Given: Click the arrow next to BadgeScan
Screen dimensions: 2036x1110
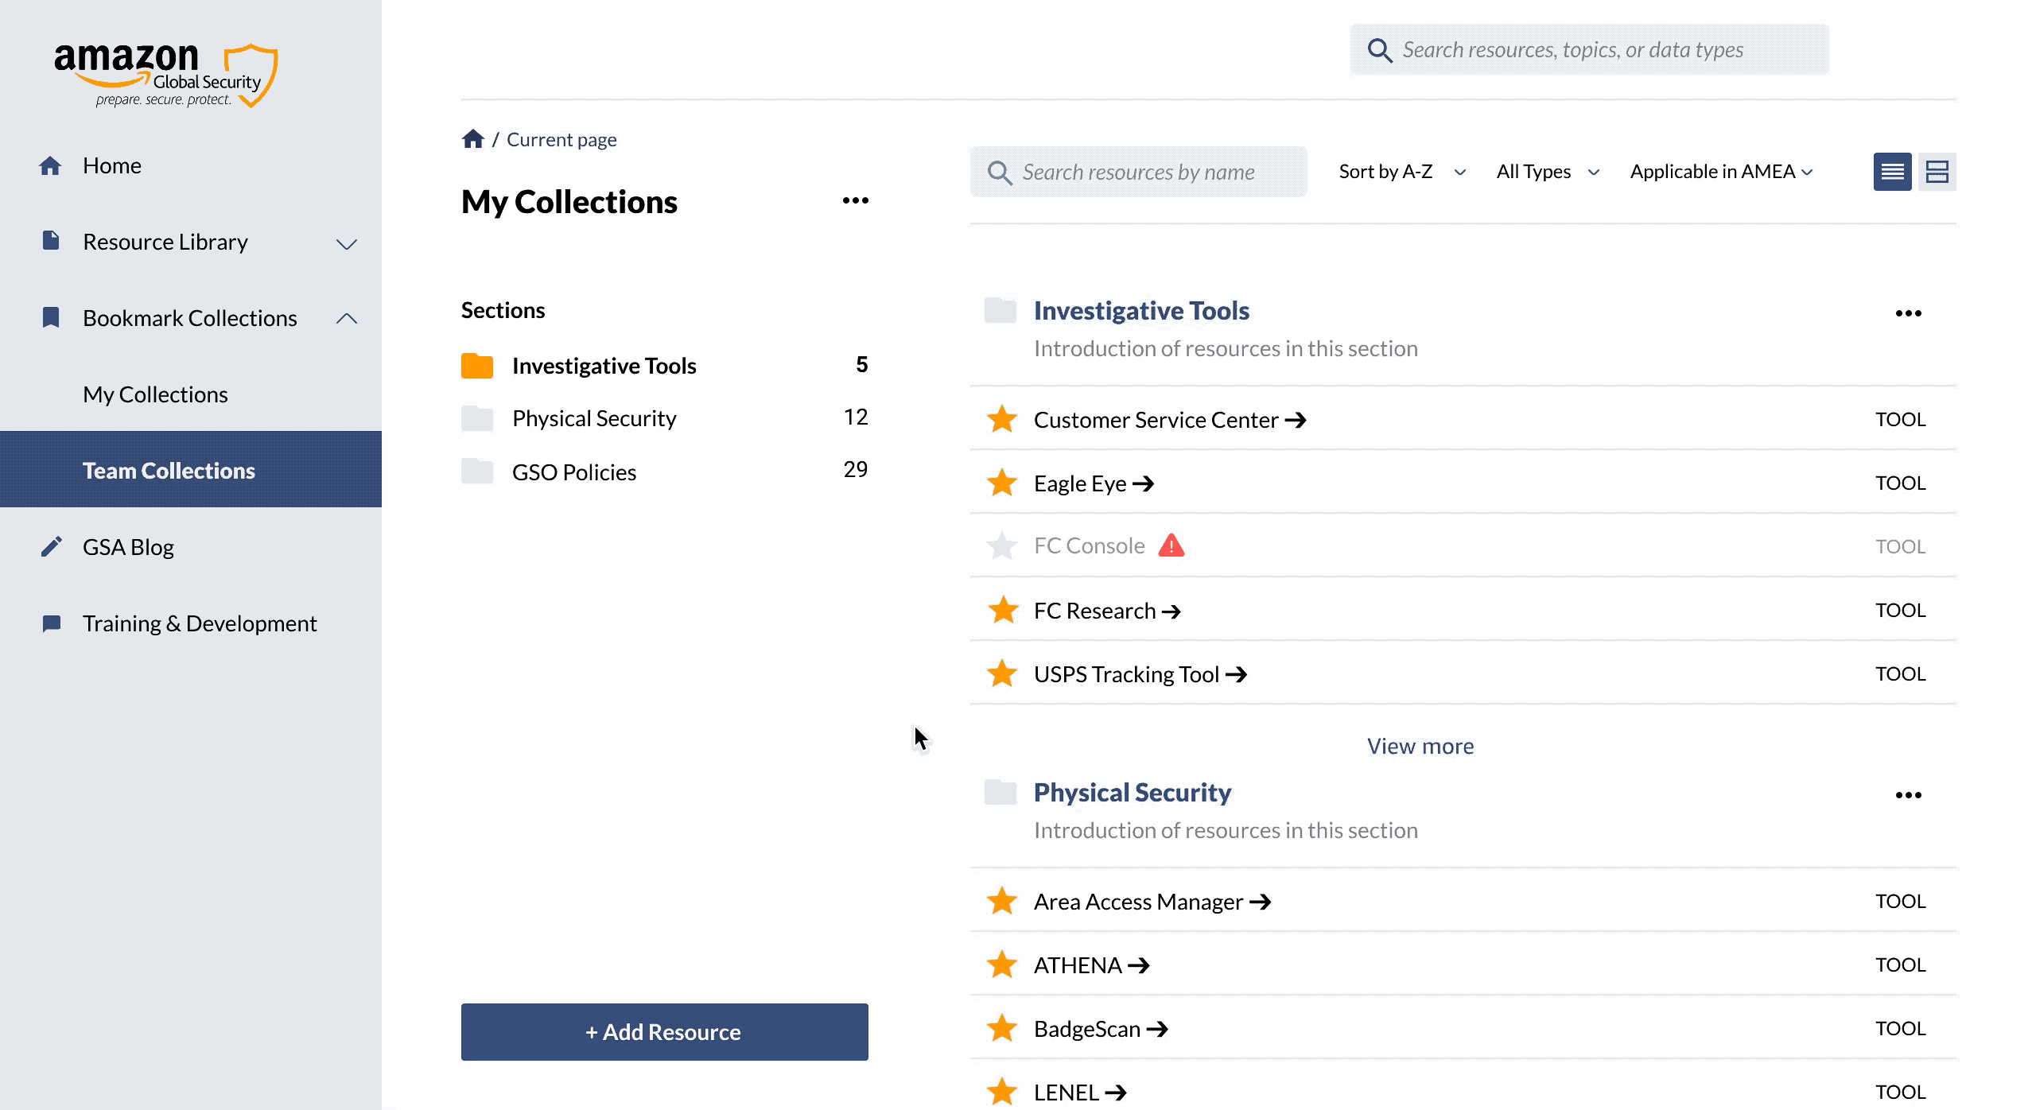Looking at the screenshot, I should click(x=1157, y=1029).
